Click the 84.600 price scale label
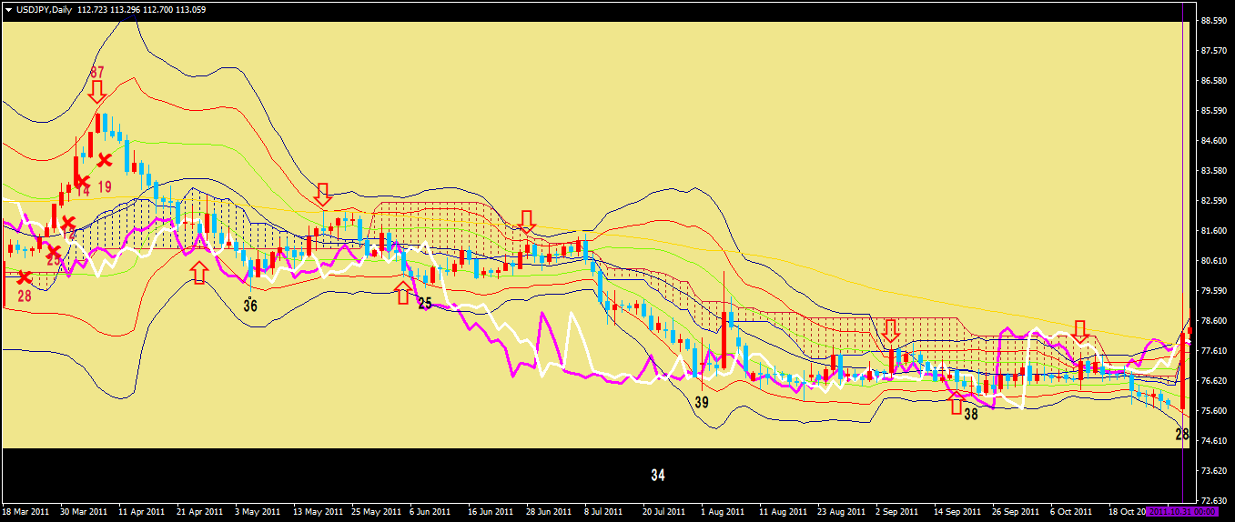1235x522 pixels. [1213, 140]
